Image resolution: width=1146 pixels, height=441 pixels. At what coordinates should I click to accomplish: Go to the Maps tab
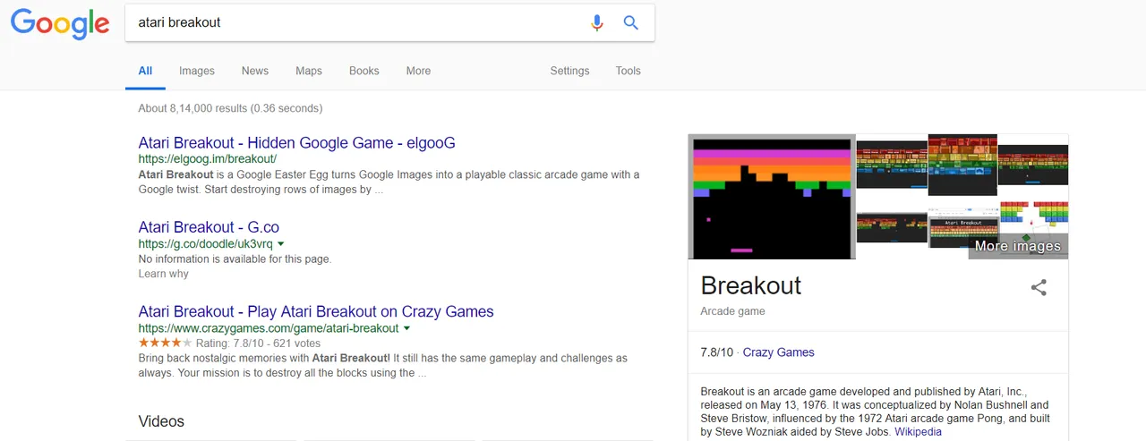click(309, 71)
